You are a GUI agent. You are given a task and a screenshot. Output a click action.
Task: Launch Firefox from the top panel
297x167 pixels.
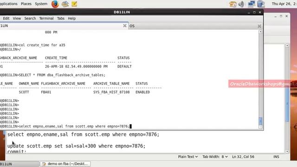55,4
